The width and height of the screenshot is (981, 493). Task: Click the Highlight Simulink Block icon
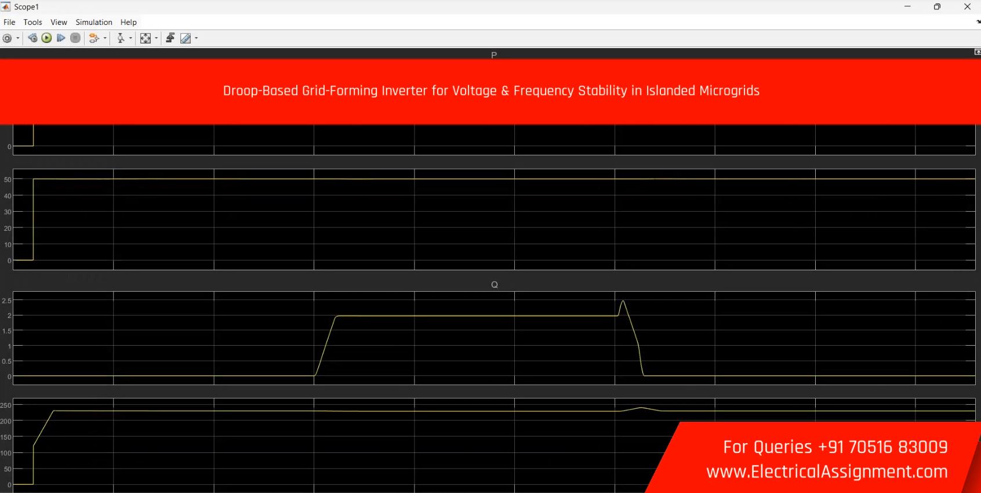[94, 38]
